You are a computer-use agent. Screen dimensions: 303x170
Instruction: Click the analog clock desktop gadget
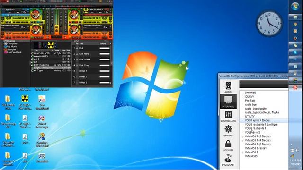[269, 24]
